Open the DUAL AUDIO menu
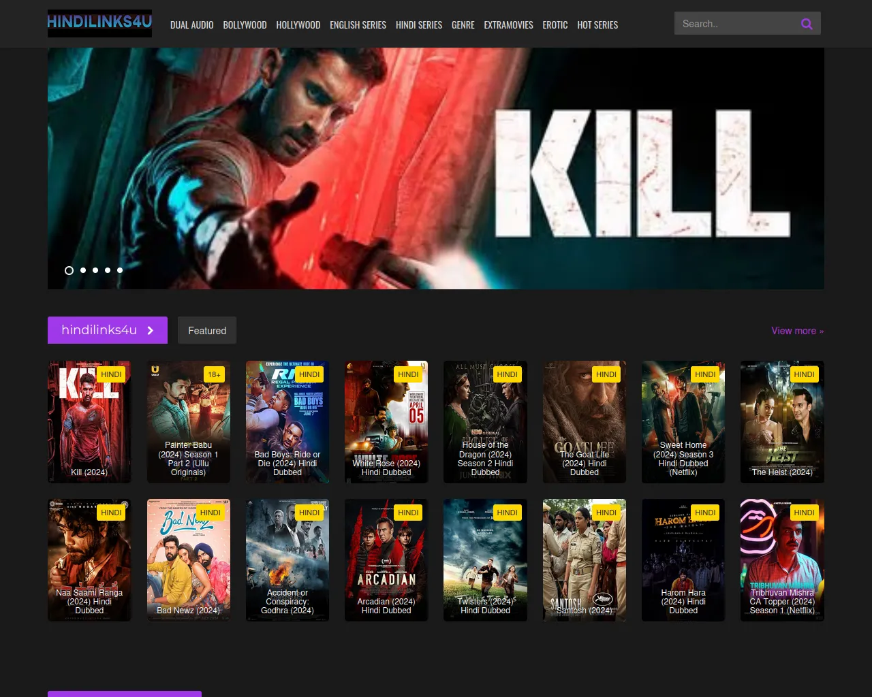The height and width of the screenshot is (697, 872). [x=192, y=25]
